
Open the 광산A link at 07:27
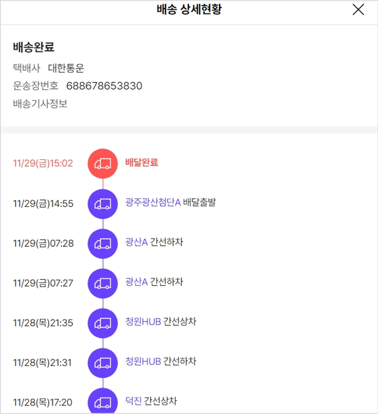137,282
